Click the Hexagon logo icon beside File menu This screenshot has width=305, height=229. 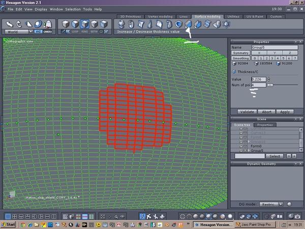click(x=3, y=9)
